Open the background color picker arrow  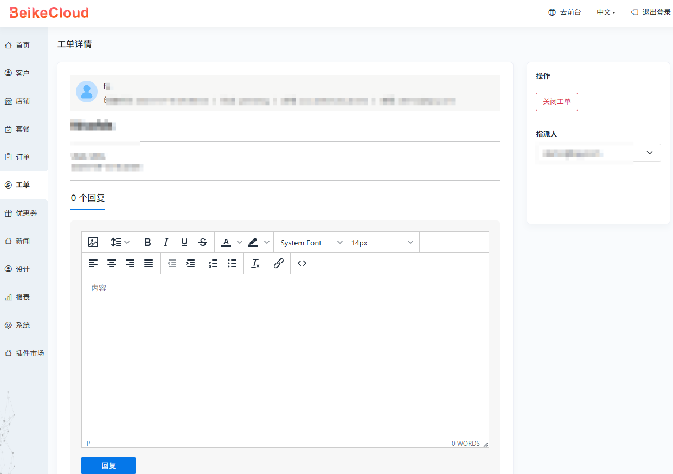pyautogui.click(x=267, y=243)
